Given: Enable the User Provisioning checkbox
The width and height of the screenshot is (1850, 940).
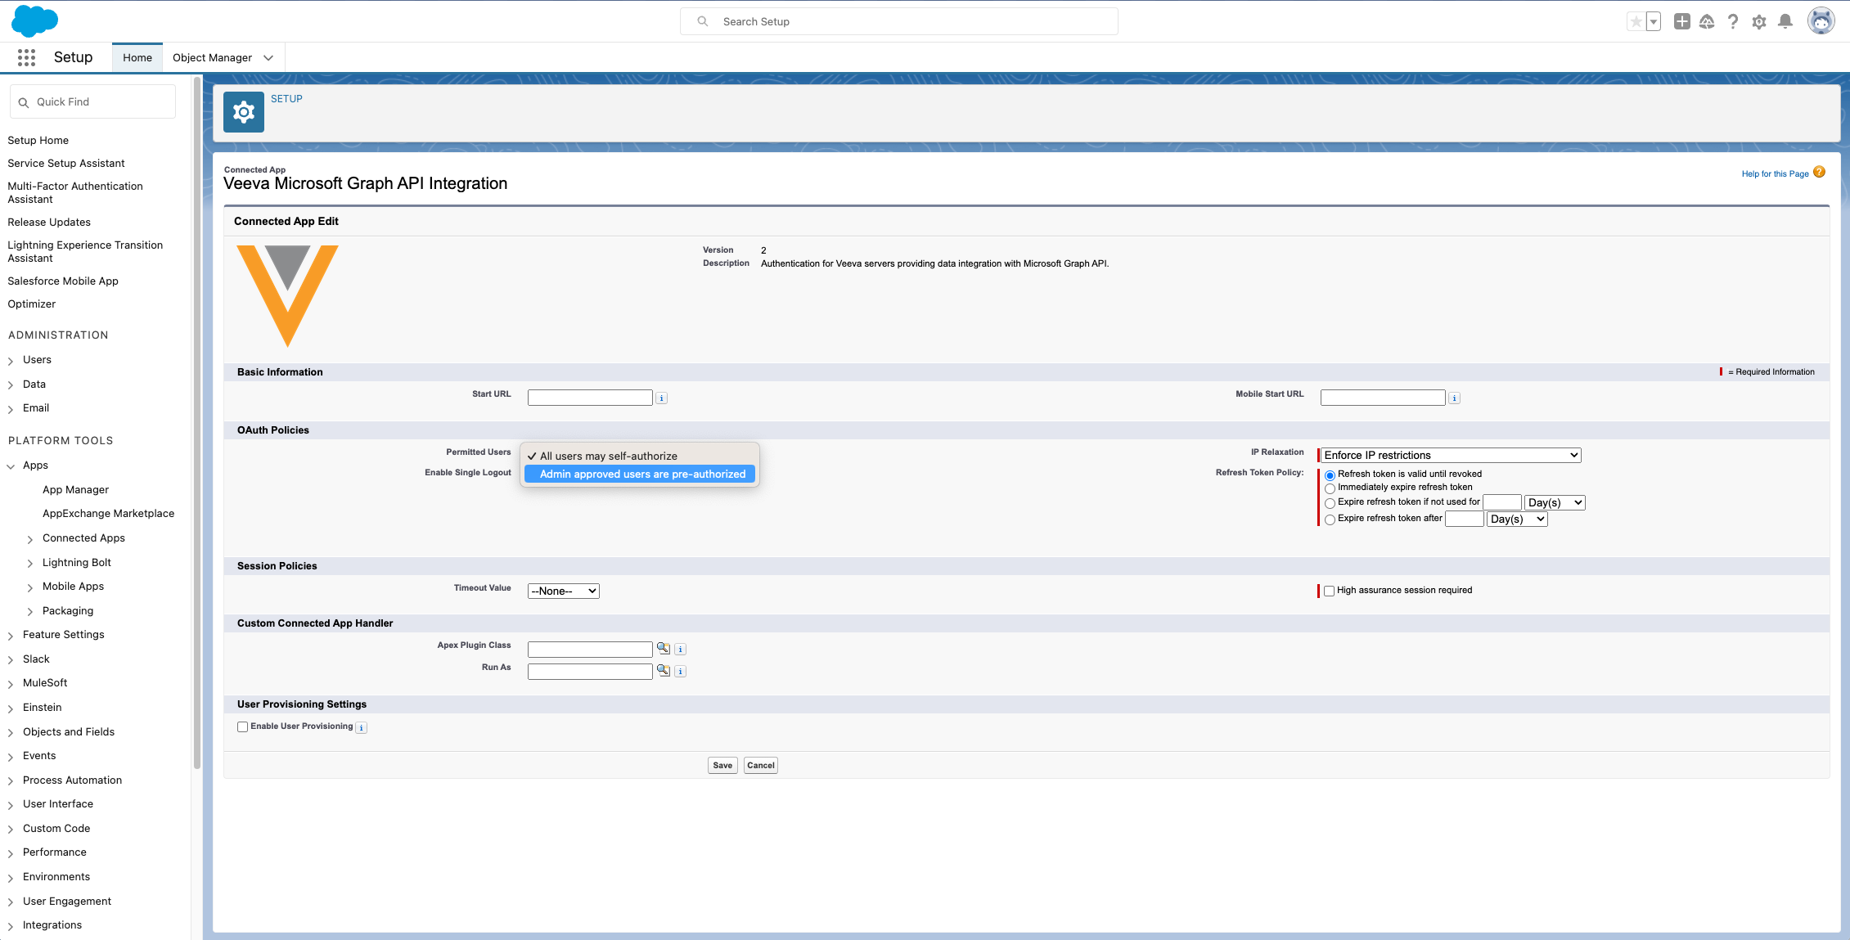Looking at the screenshot, I should [243, 726].
